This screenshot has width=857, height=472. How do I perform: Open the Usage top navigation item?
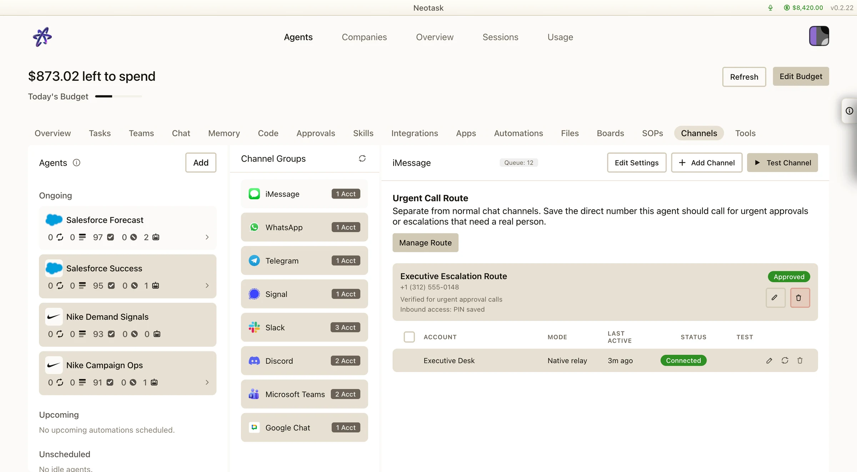pyautogui.click(x=560, y=37)
